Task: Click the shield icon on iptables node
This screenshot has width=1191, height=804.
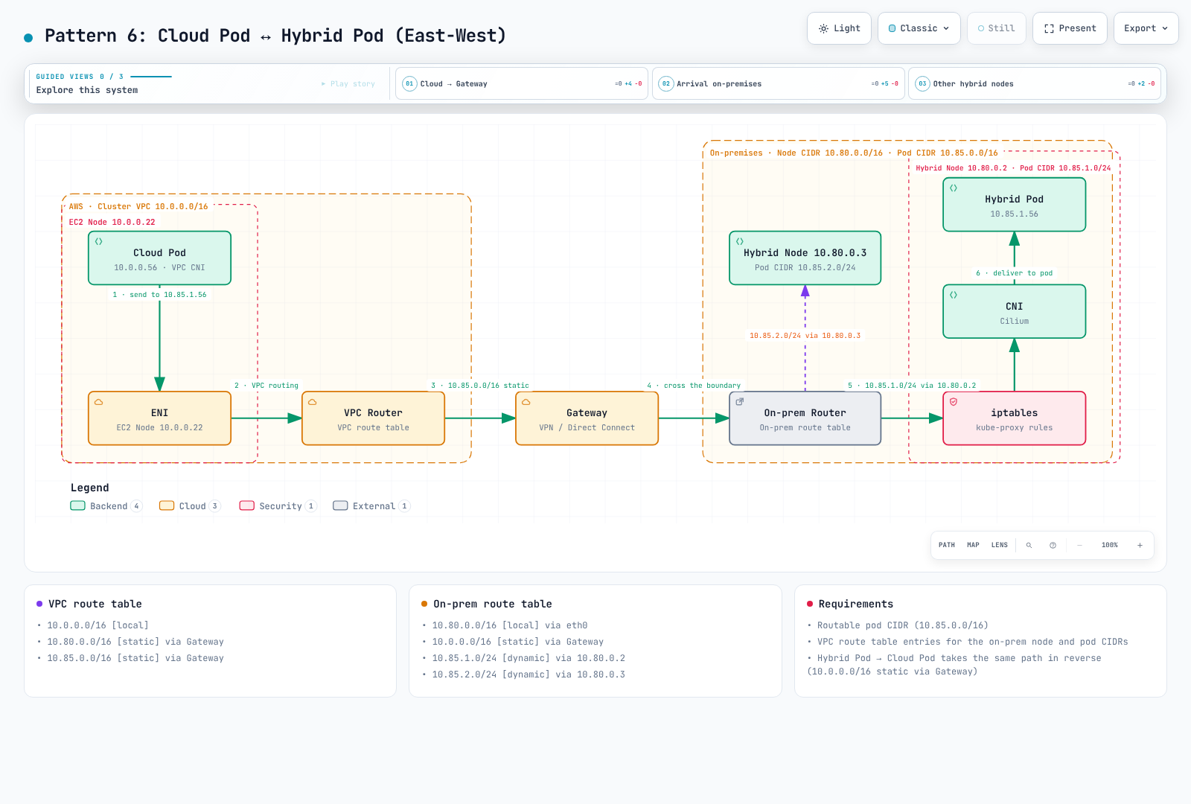Action: click(x=954, y=402)
